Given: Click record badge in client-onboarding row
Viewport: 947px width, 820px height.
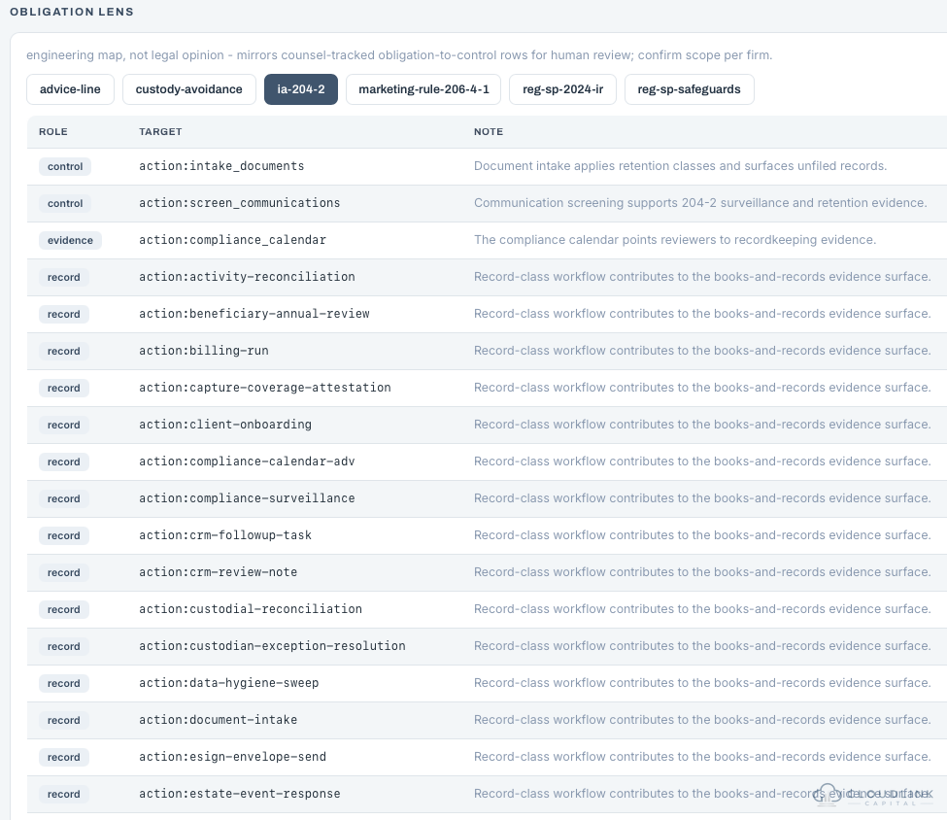Looking at the screenshot, I should 63,425.
